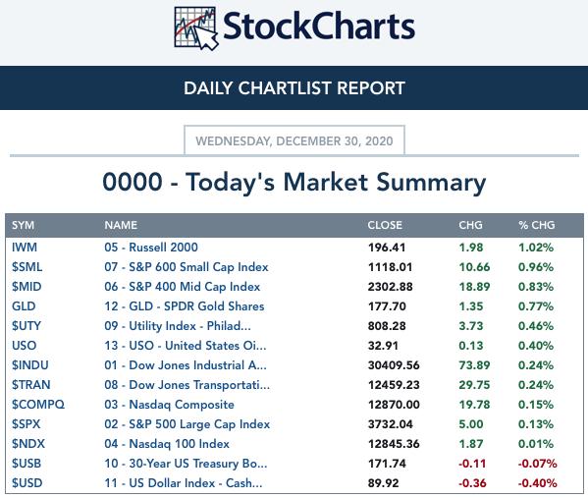Image resolution: width=588 pixels, height=498 pixels.
Task: Open the $SML symbol link
Action: click(x=27, y=267)
